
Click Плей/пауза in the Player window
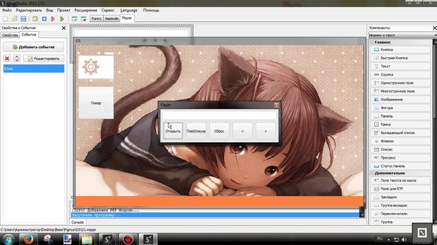(196, 131)
